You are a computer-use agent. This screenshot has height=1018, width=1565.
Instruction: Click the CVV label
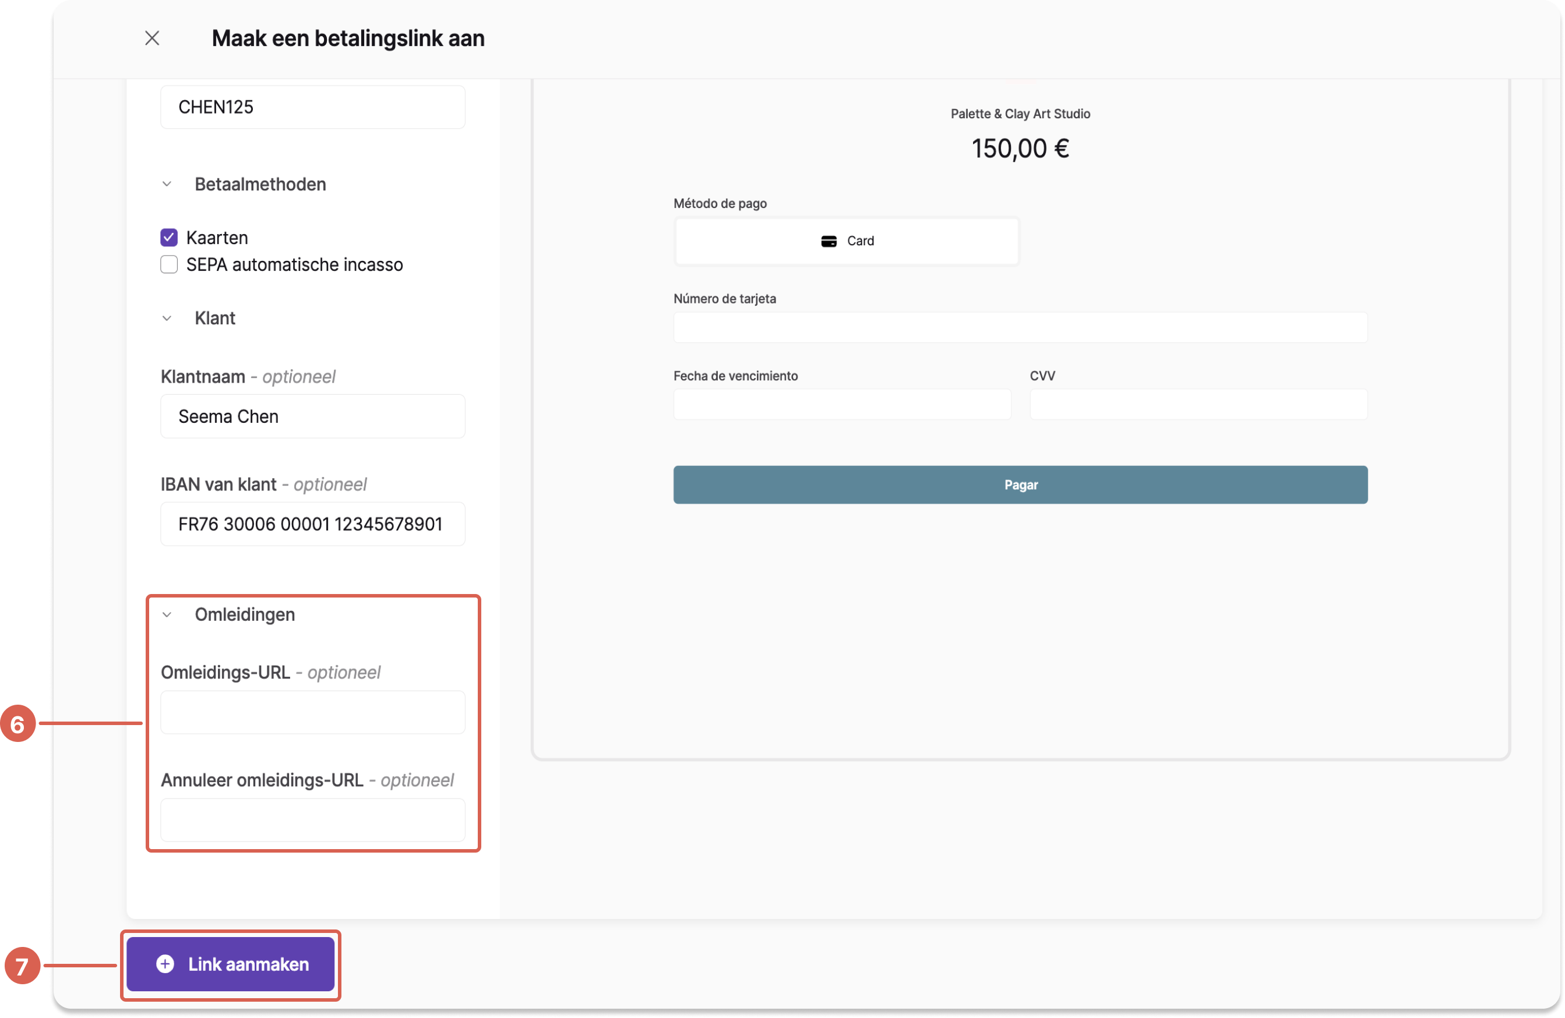tap(1042, 376)
